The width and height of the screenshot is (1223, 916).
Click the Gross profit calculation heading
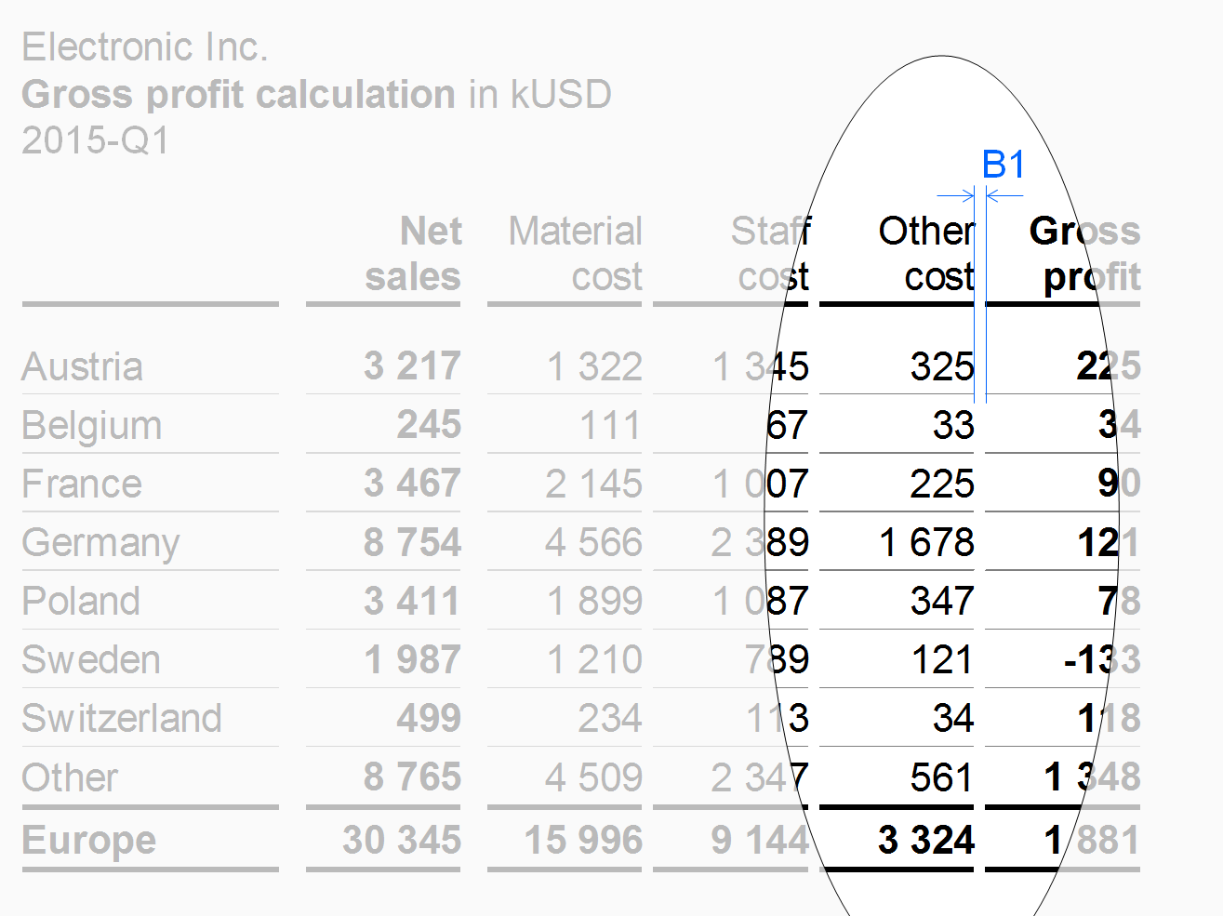238,94
